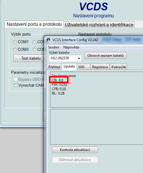This screenshot has height=173, width=143.
Task: Click Obnovit seznam kabelů button
Action: 105,56
